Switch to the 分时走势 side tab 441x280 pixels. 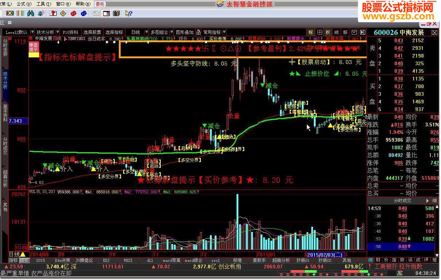point(5,47)
